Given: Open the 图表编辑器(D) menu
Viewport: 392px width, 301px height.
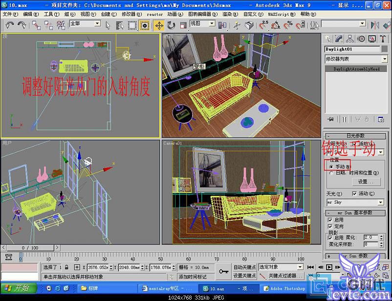Looking at the screenshot, I should pyautogui.click(x=203, y=14).
